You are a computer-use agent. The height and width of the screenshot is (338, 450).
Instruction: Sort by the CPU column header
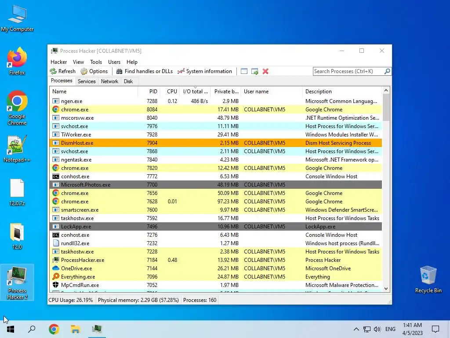click(x=170, y=92)
